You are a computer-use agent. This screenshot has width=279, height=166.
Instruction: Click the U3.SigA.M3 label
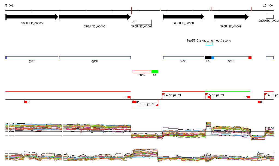point(147,104)
